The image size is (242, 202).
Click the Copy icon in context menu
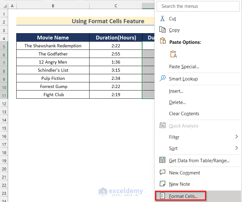(162, 30)
